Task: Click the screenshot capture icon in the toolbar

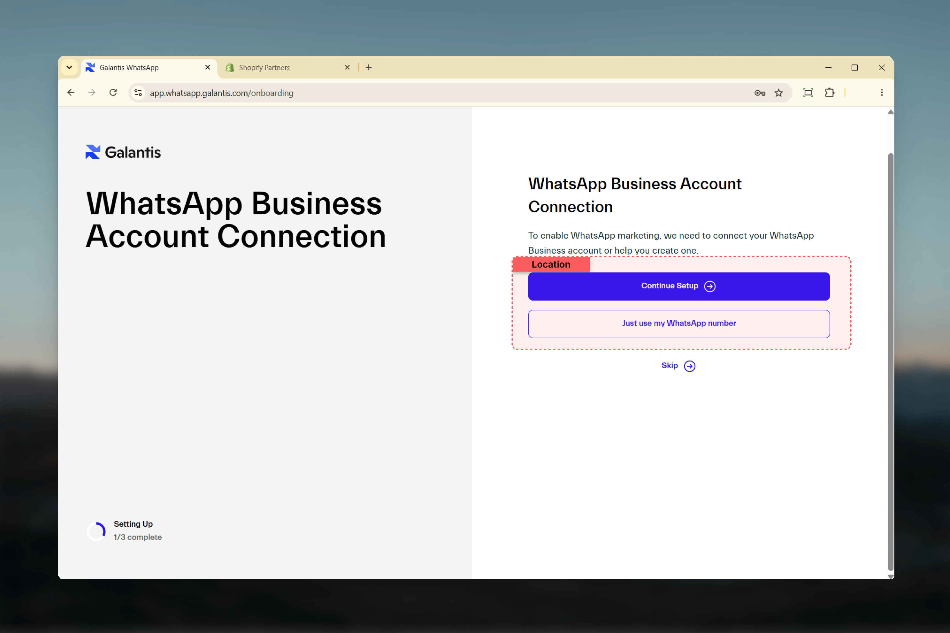Action: pos(808,93)
